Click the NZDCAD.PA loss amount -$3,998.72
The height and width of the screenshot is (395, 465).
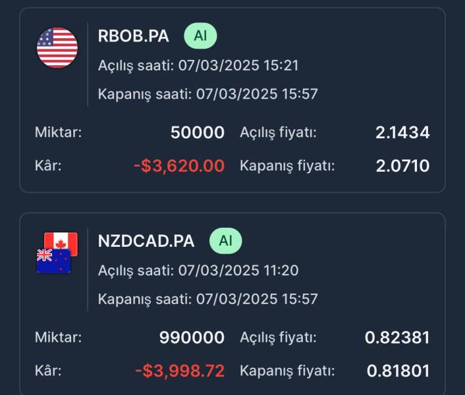click(x=179, y=371)
